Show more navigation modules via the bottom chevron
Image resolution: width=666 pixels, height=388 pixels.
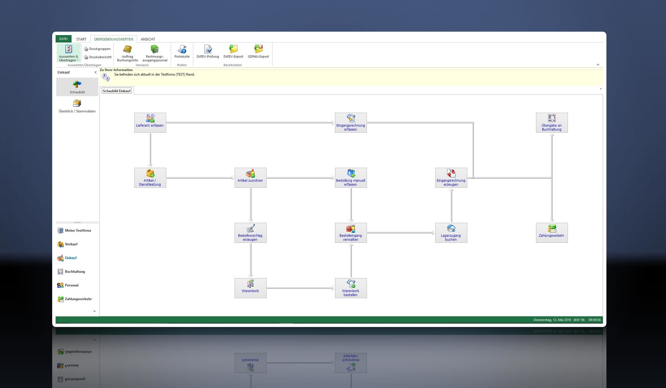click(x=94, y=311)
